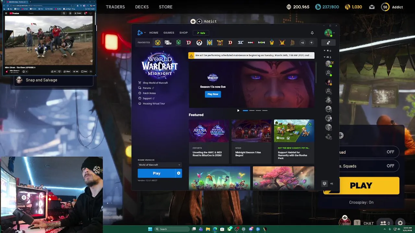Select the World of Warcraft favorites icon

[158, 42]
